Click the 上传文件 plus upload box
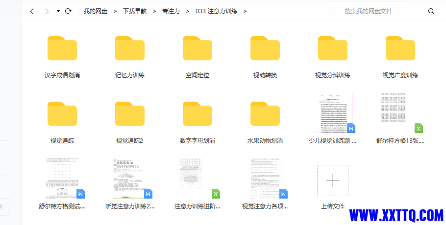The height and width of the screenshot is (225, 446). point(333,180)
